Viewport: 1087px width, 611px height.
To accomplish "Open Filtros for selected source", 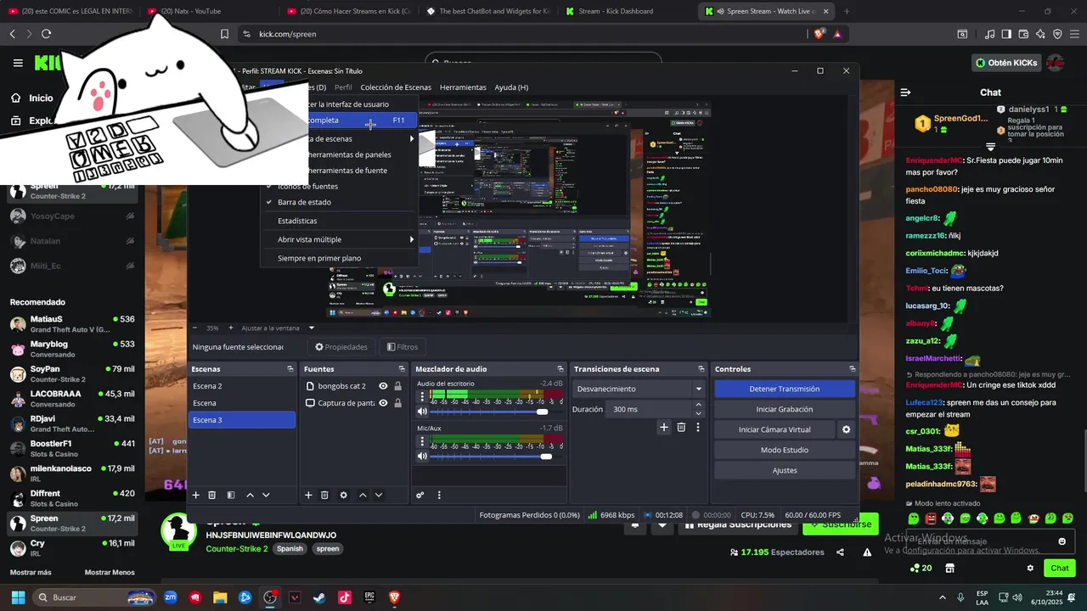I will [x=403, y=347].
